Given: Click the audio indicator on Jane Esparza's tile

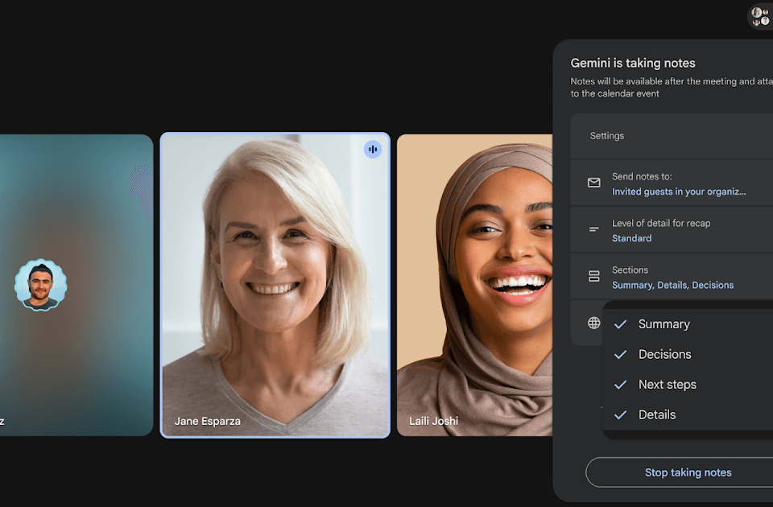Looking at the screenshot, I should click(x=372, y=149).
